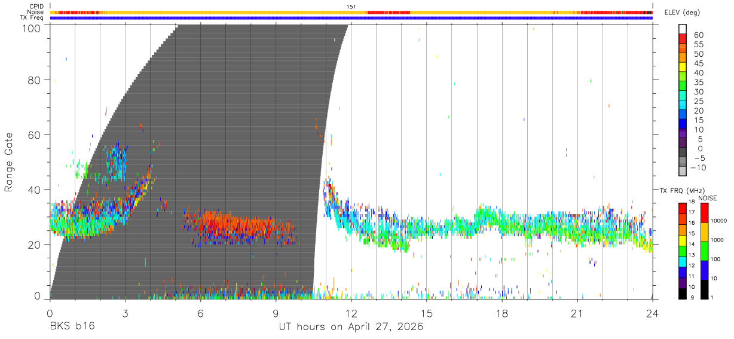The height and width of the screenshot is (339, 734).
Task: Click the UT hours on April 27, 2026 label
Action: (351, 327)
